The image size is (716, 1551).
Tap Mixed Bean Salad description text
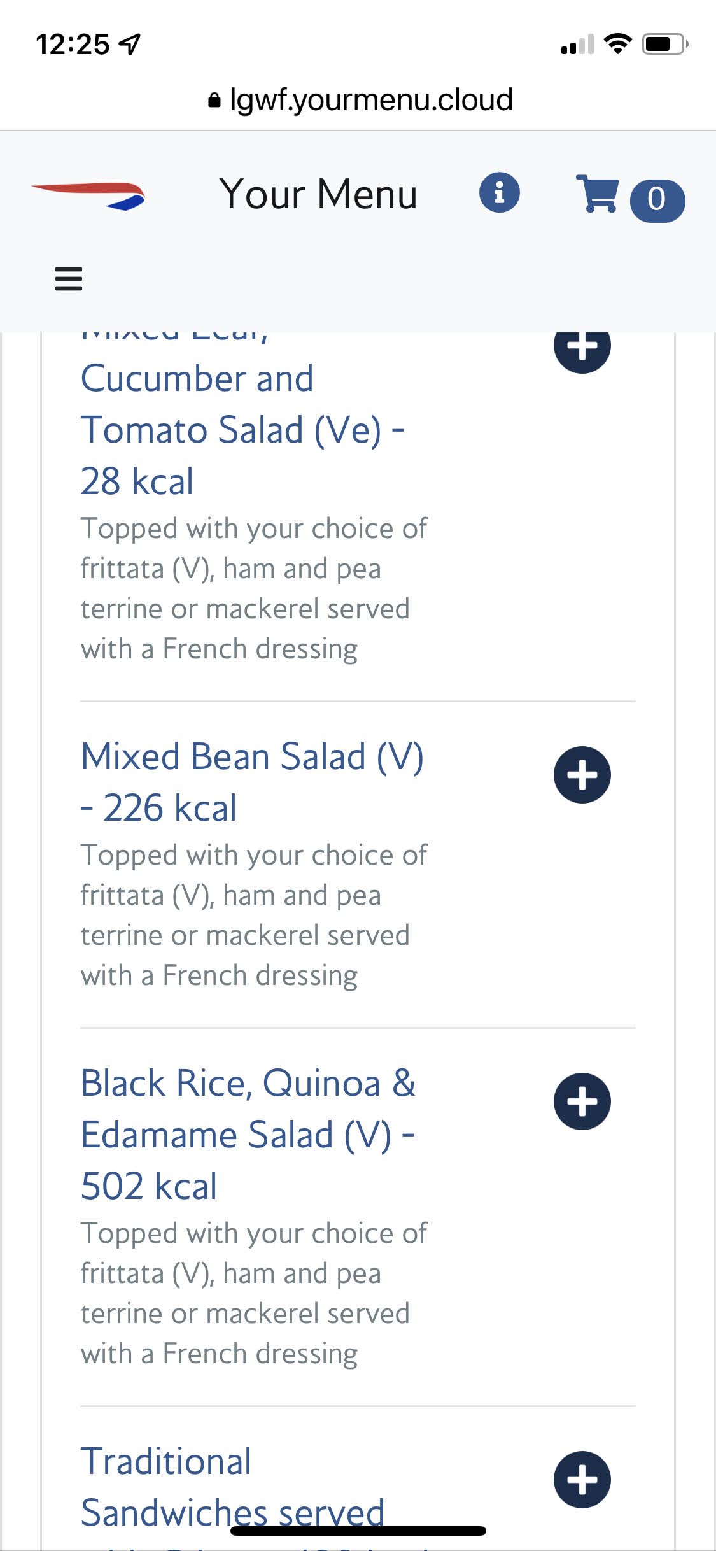(x=253, y=915)
